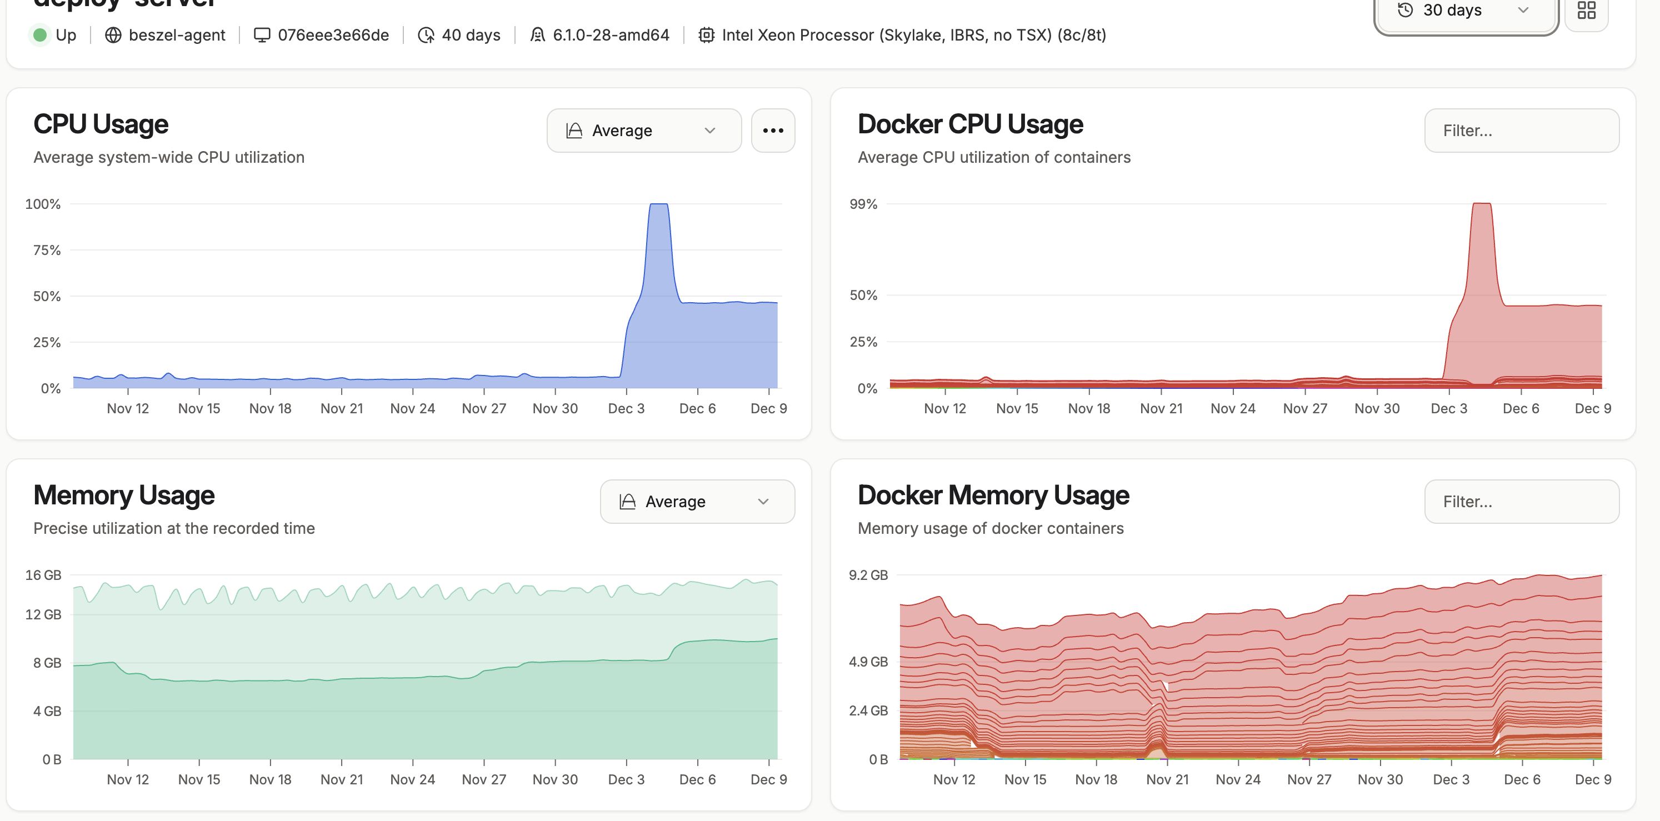
Task: Click the globe icon beside beszel-agent
Action: click(113, 35)
